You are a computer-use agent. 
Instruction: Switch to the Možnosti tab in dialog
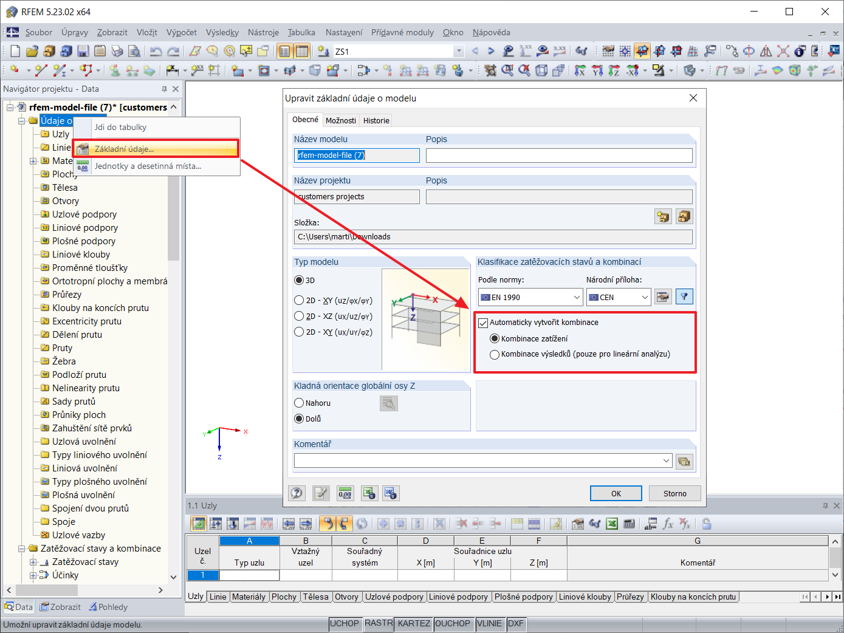click(x=340, y=120)
